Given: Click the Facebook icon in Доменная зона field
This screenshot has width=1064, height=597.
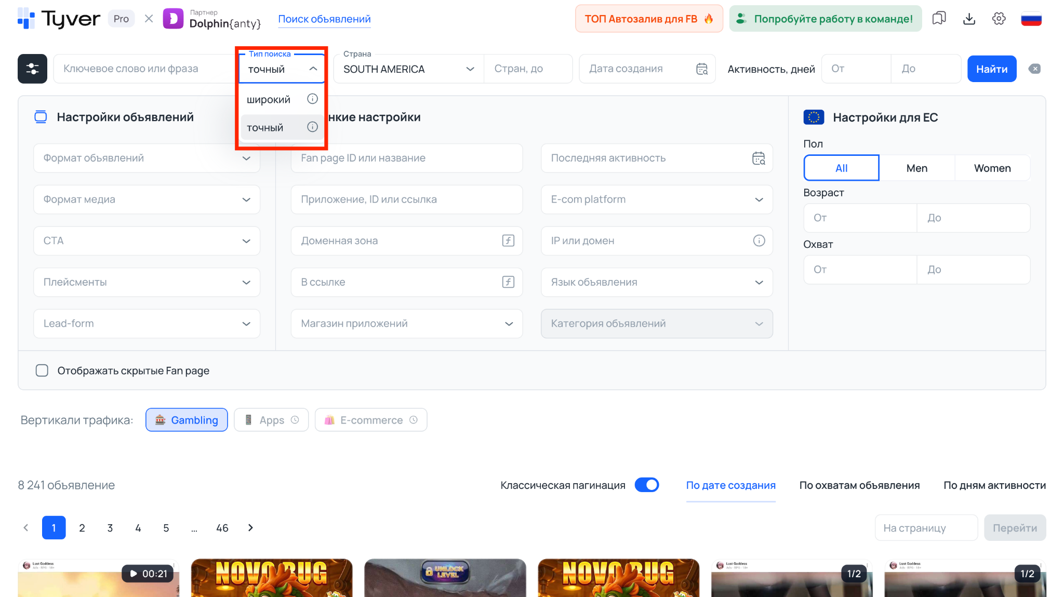Looking at the screenshot, I should pos(508,241).
